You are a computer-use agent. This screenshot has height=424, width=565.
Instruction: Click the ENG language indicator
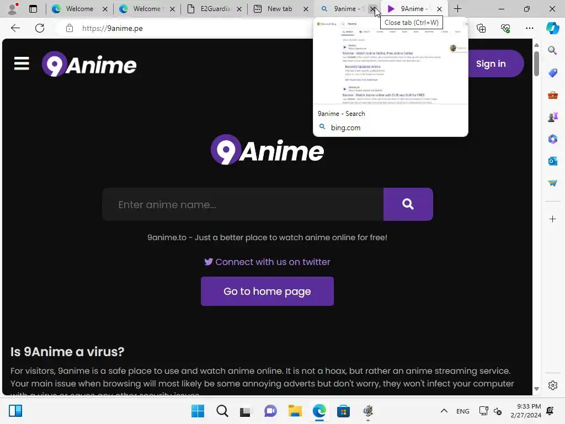463,411
